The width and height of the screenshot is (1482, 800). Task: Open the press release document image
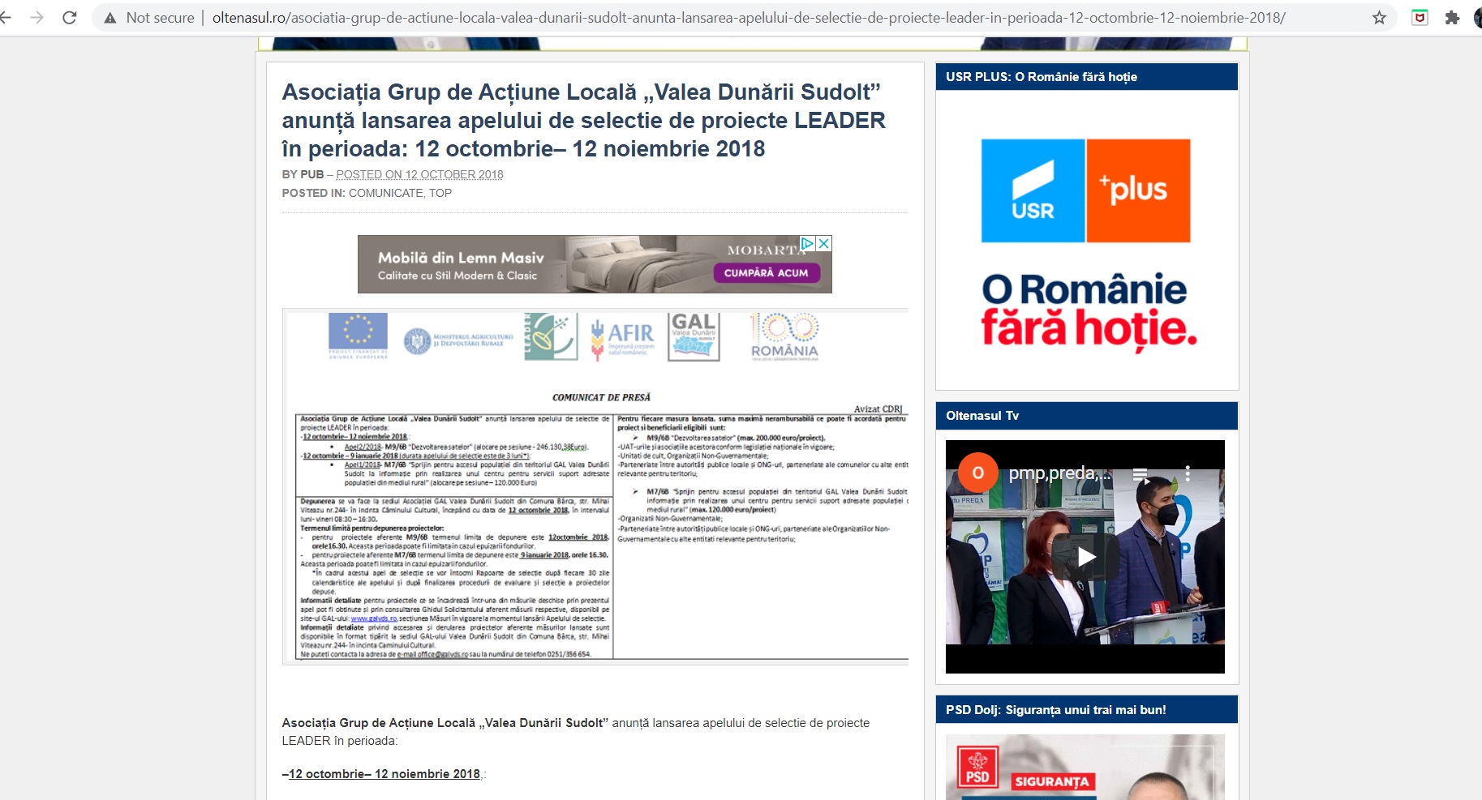pos(595,486)
